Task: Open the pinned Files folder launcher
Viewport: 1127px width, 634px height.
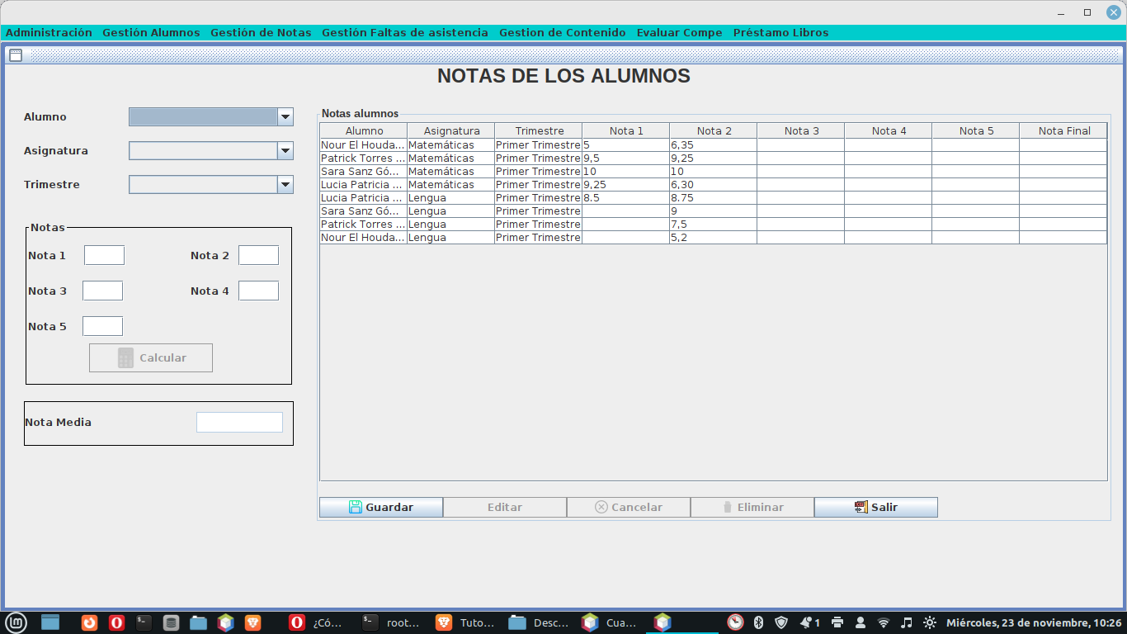Action: coord(198,622)
